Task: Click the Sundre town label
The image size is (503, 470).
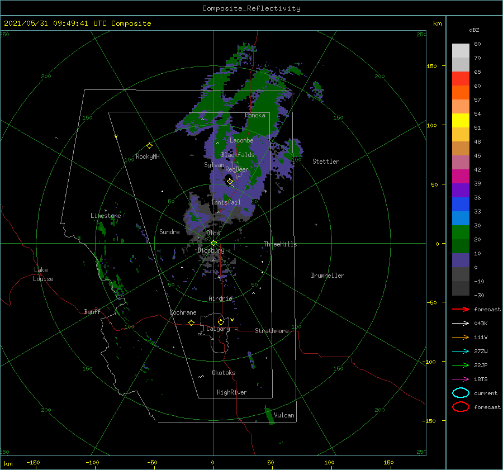Action: [169, 231]
